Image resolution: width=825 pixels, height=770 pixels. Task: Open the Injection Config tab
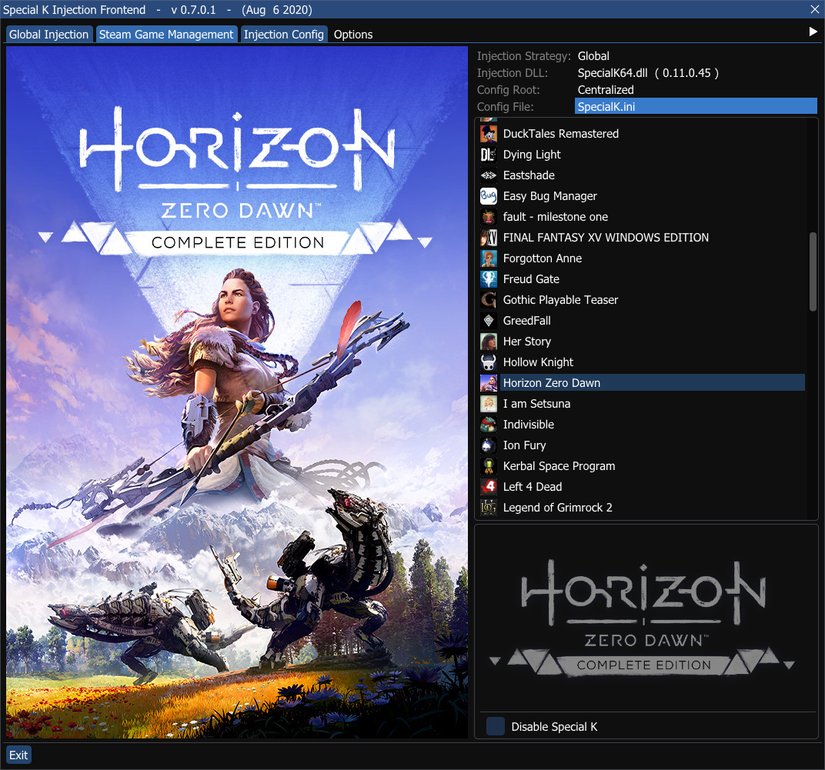[283, 34]
